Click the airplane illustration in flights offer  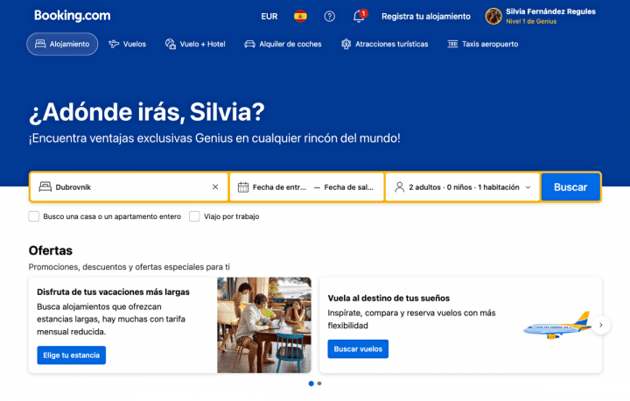tap(556, 326)
